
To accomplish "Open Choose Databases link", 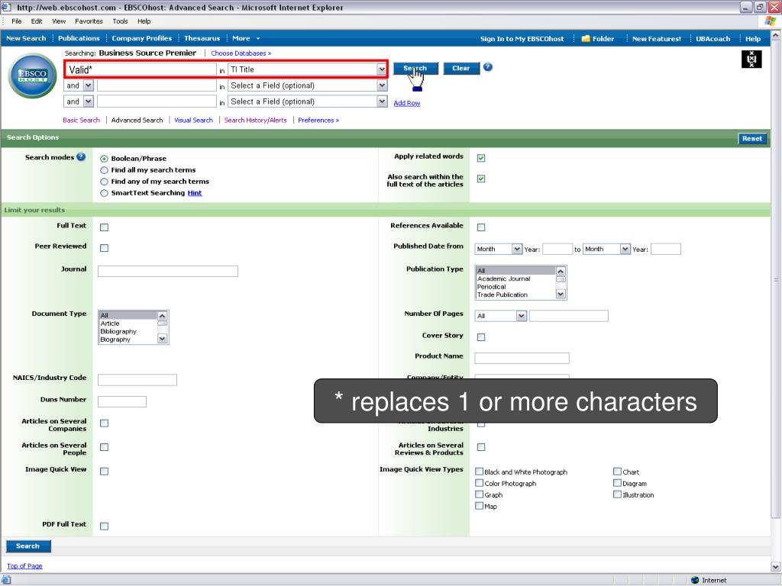I will pos(241,53).
